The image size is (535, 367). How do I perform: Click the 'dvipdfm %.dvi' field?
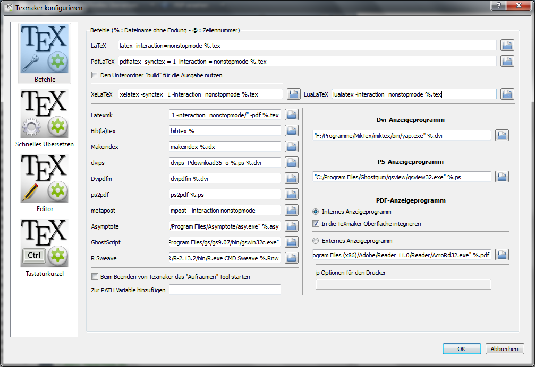pos(225,178)
